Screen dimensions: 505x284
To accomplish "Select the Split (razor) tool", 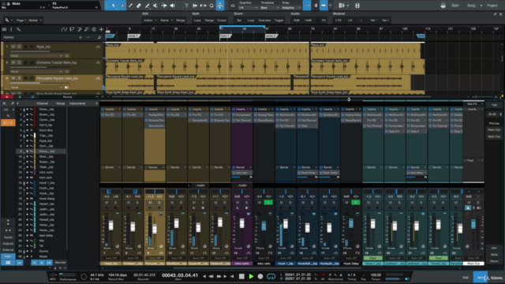I will pos(130,6).
